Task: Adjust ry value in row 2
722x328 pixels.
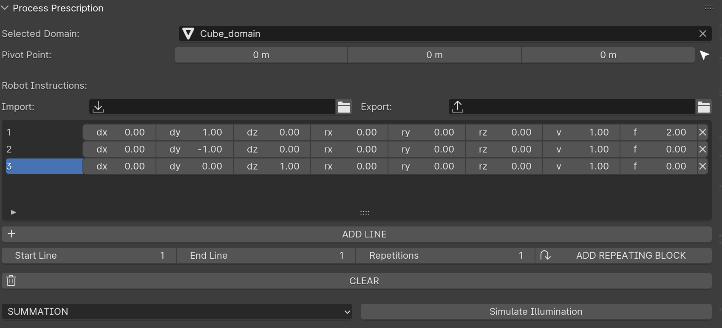Action: coord(427,149)
